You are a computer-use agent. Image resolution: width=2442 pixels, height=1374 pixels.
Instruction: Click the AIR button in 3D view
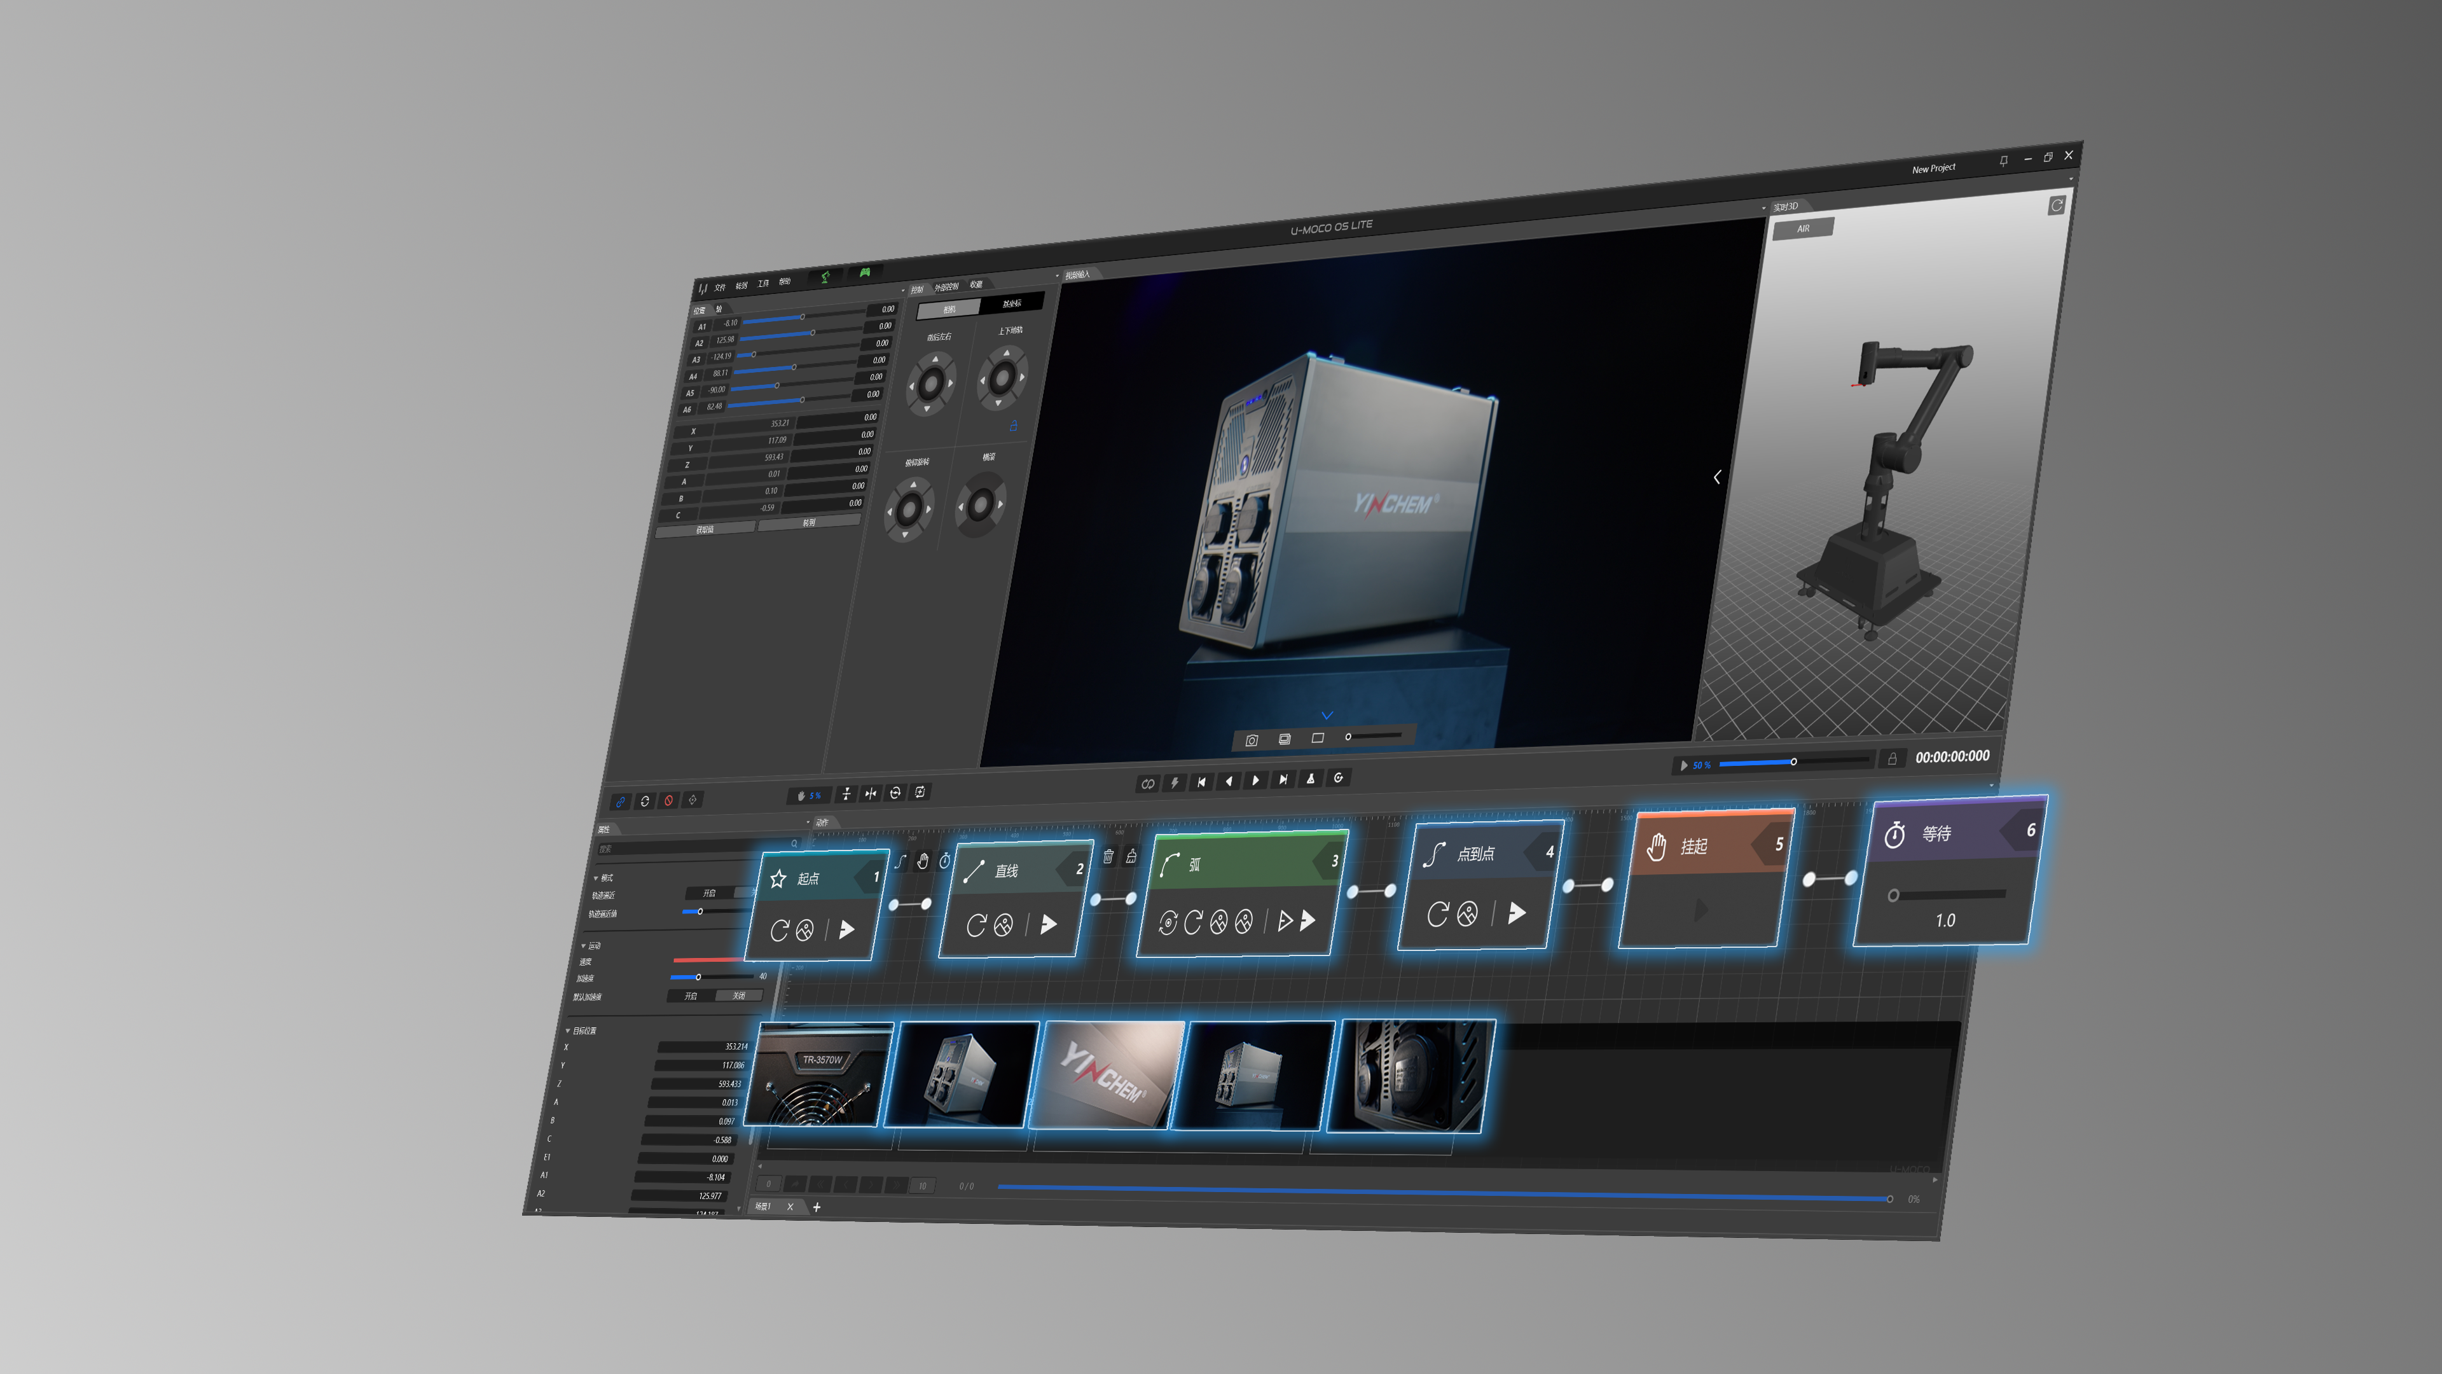click(x=1803, y=228)
